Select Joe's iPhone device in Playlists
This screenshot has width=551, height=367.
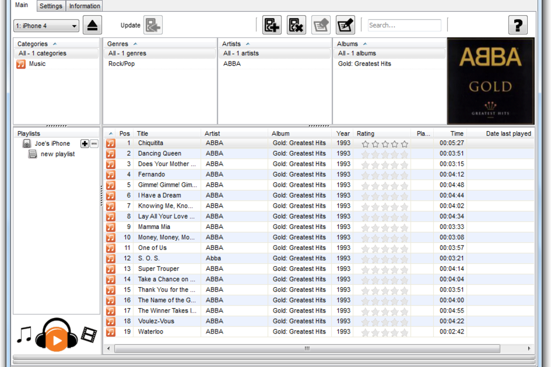tap(52, 144)
